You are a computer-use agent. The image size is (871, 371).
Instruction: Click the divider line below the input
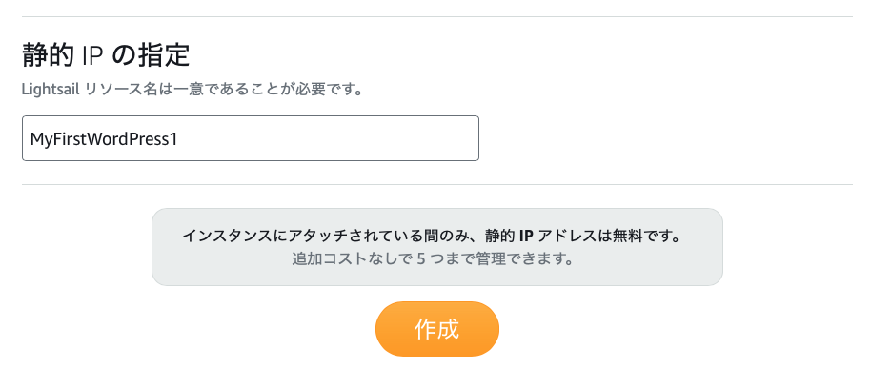[437, 184]
